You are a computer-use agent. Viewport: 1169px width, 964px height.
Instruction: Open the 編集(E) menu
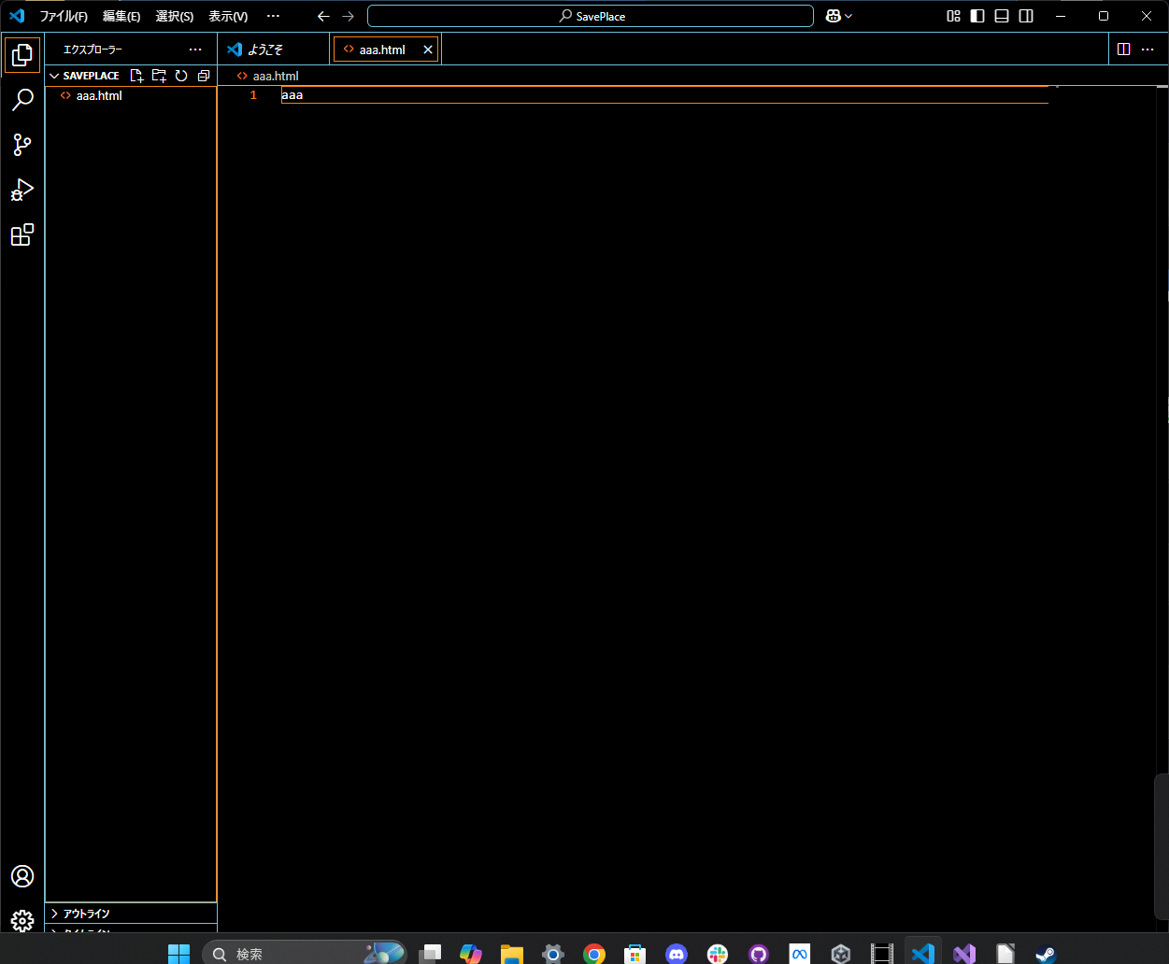[x=121, y=16]
